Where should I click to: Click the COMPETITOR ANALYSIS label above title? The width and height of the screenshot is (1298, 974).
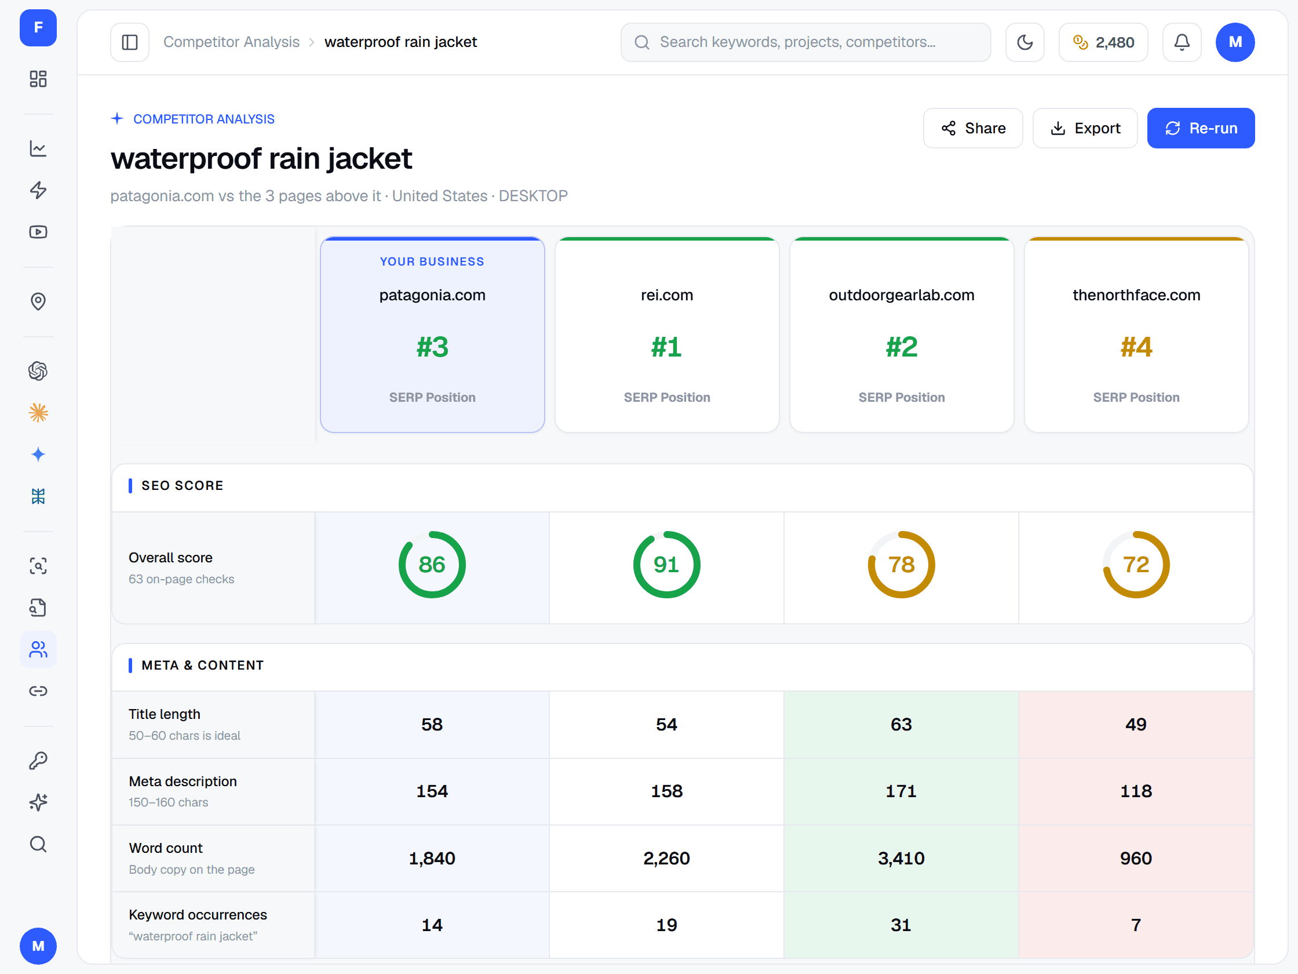tap(203, 119)
